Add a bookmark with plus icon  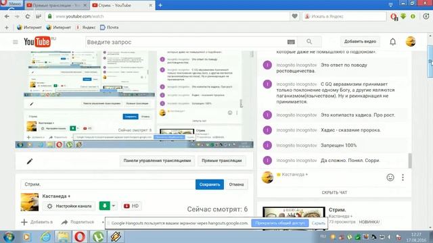[7, 27]
